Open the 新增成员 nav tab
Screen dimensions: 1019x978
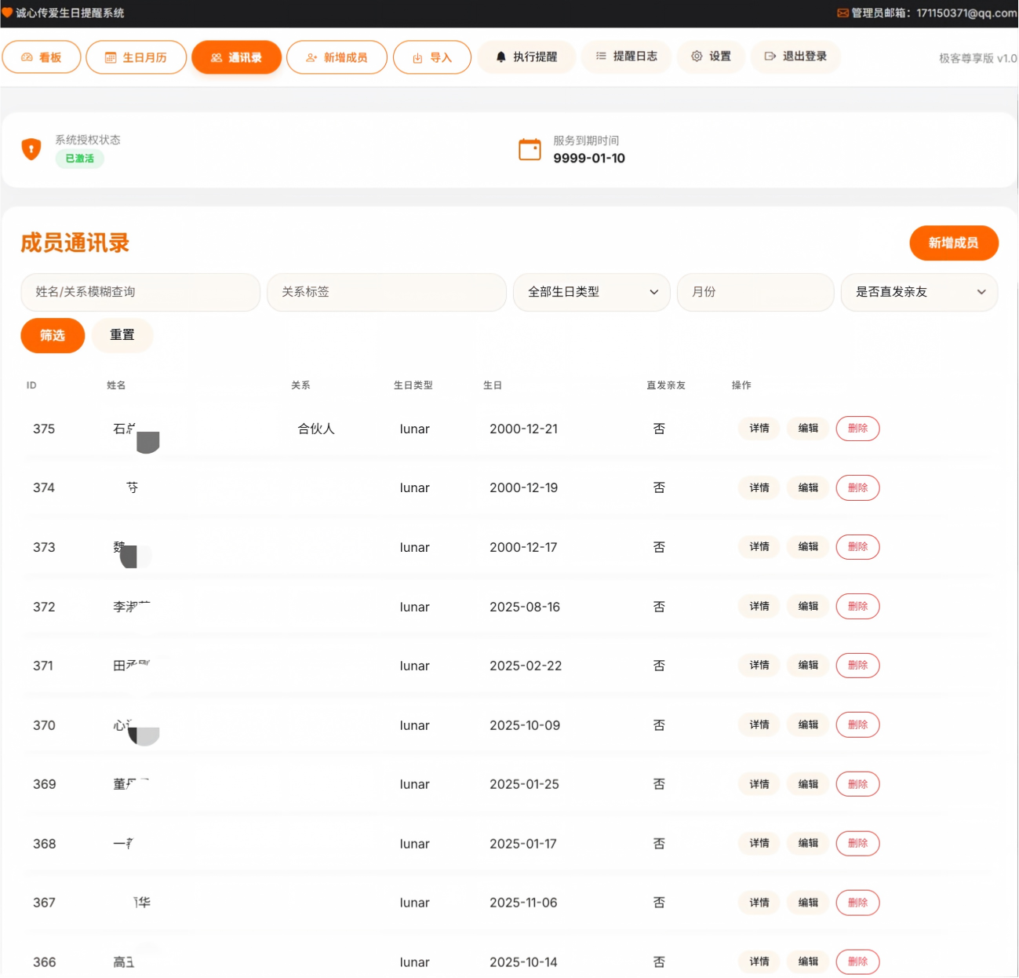(x=337, y=57)
